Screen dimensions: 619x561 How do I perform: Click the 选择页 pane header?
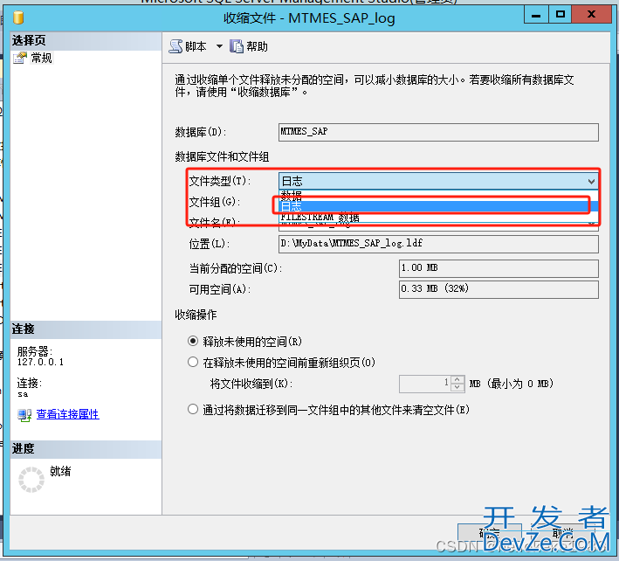pos(86,41)
